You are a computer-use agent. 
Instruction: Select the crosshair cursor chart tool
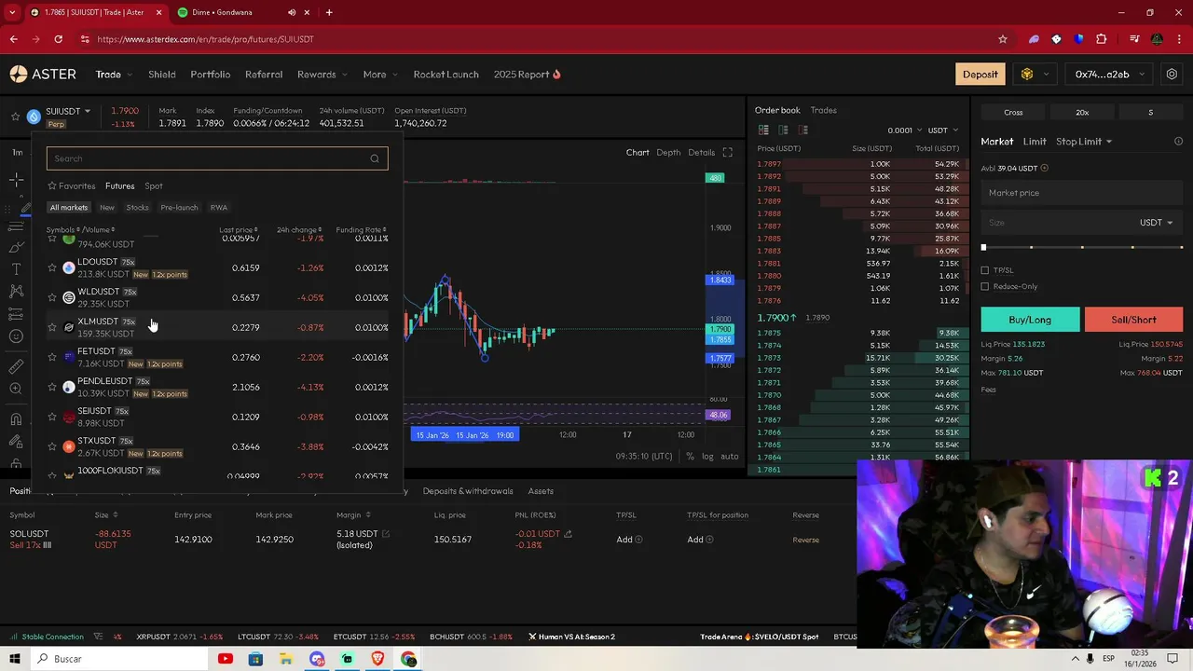(x=16, y=179)
